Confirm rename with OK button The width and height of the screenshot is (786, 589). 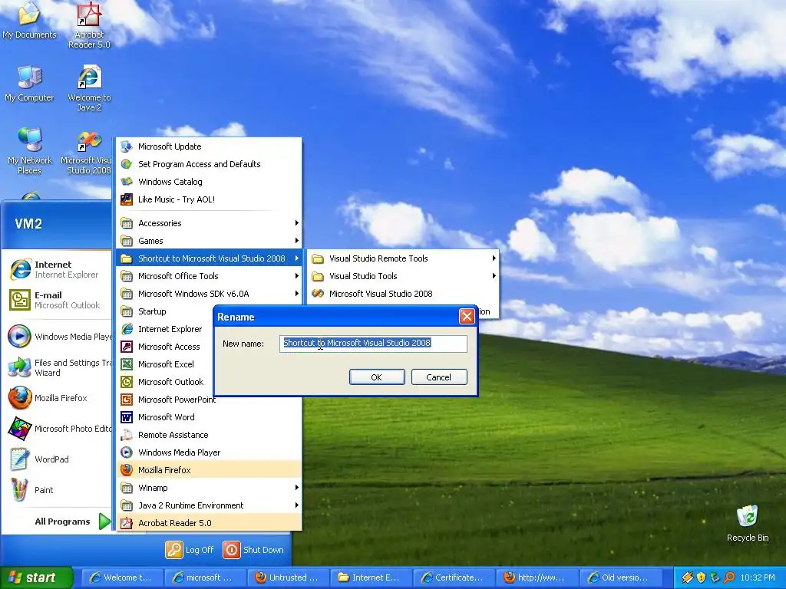pyautogui.click(x=377, y=377)
